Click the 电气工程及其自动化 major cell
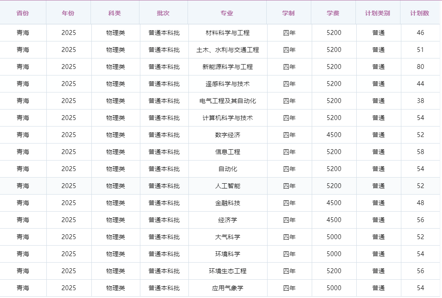 (227, 101)
